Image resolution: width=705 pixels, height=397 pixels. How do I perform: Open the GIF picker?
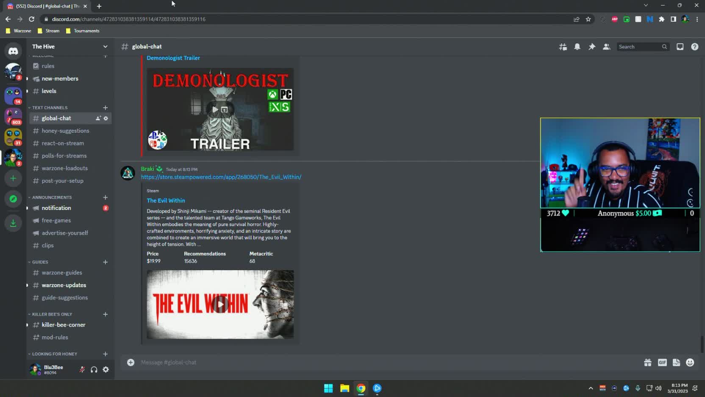tap(662, 362)
